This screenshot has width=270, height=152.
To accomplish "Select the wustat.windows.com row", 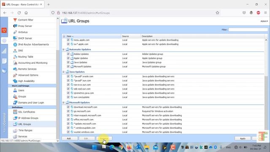I will click(x=163, y=132).
